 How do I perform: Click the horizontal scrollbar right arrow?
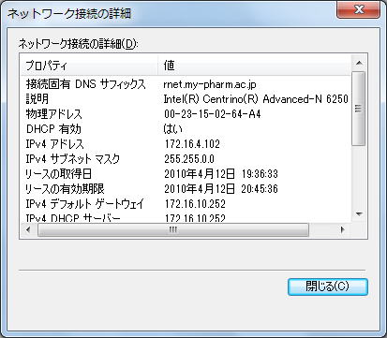(x=343, y=230)
